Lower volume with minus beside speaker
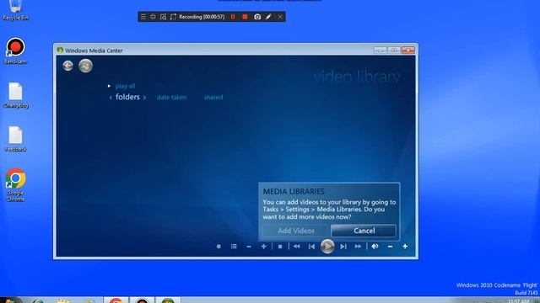540x303 pixels. pyautogui.click(x=390, y=247)
